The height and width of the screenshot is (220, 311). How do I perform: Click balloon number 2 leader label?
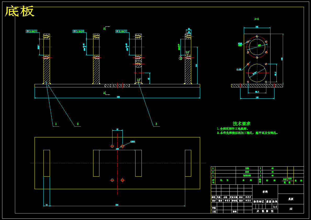[78, 124]
